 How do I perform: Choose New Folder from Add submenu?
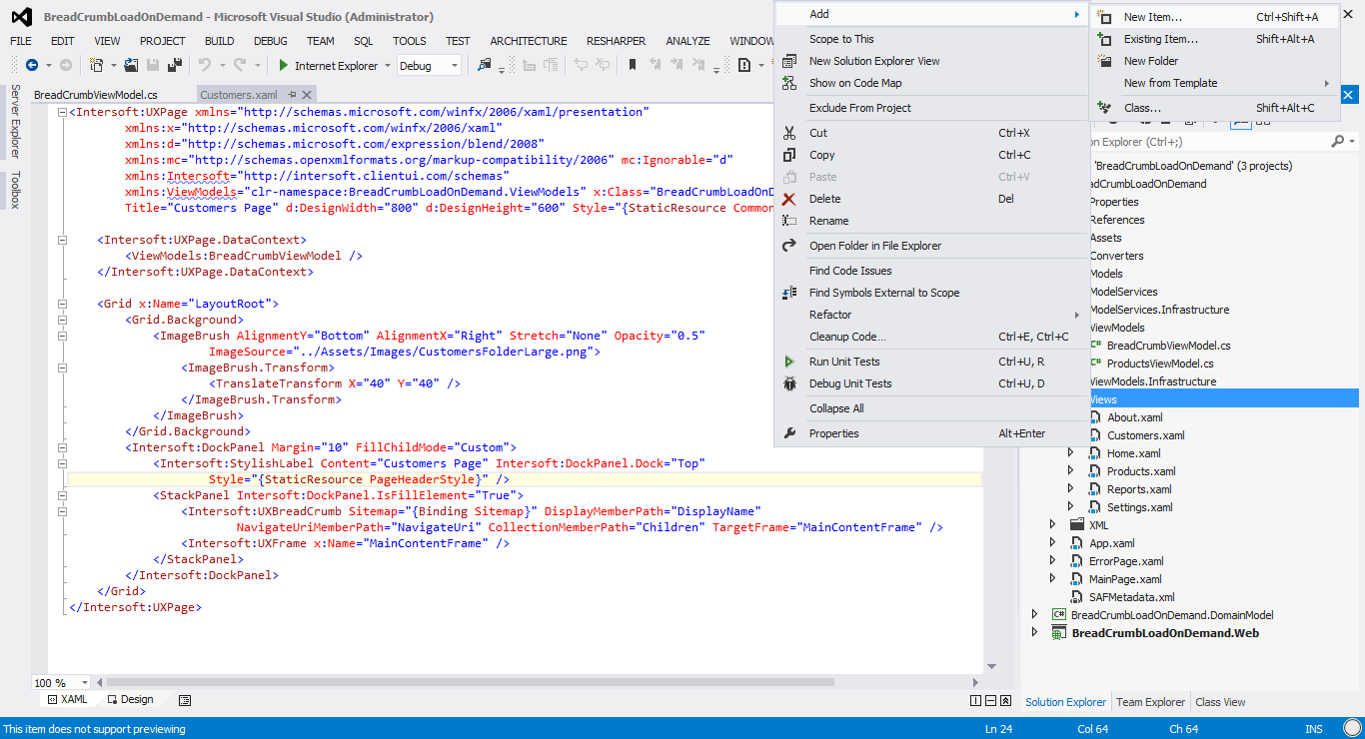(1214, 61)
